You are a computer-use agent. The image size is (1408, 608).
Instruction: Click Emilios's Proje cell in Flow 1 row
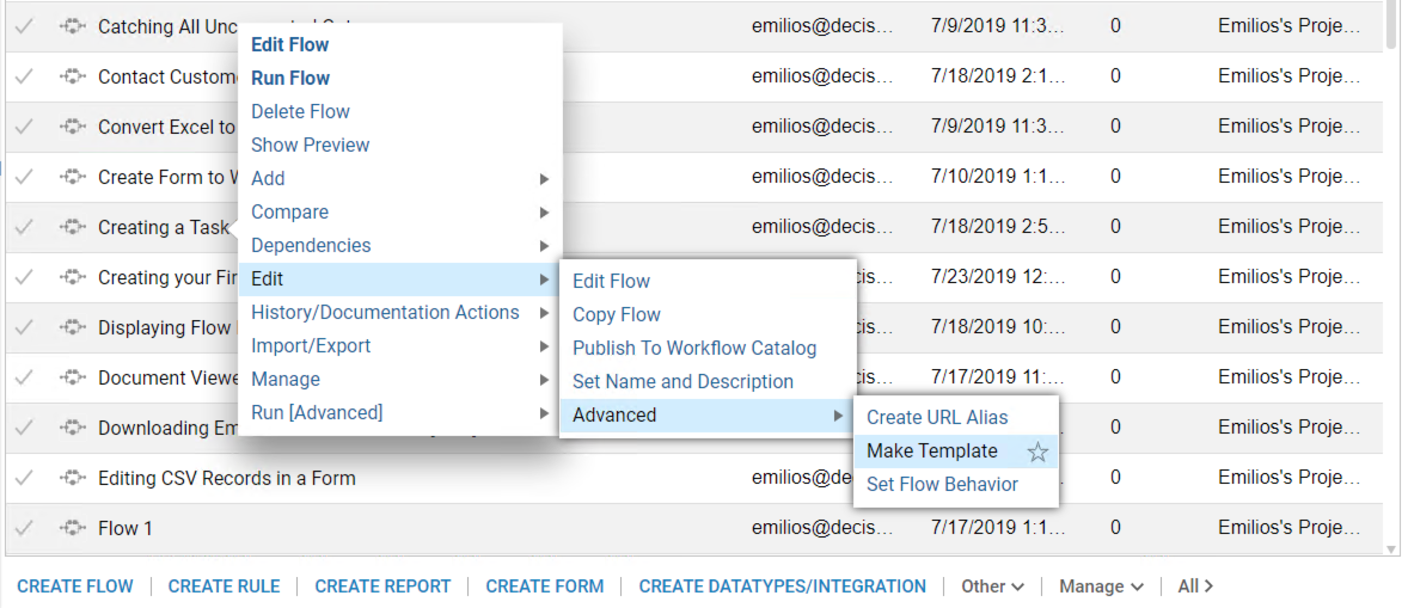click(1289, 527)
